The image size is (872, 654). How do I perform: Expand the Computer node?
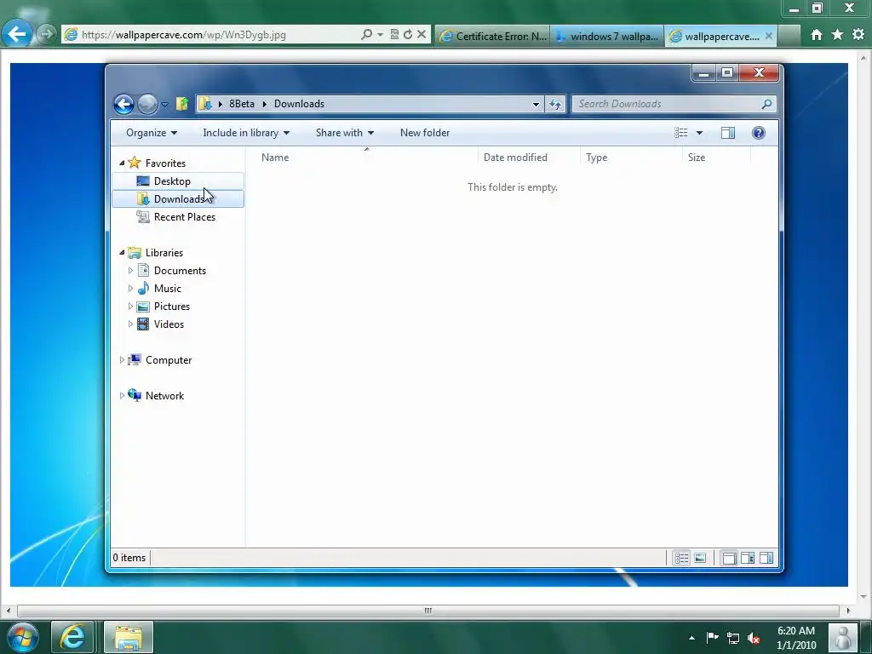click(x=122, y=360)
